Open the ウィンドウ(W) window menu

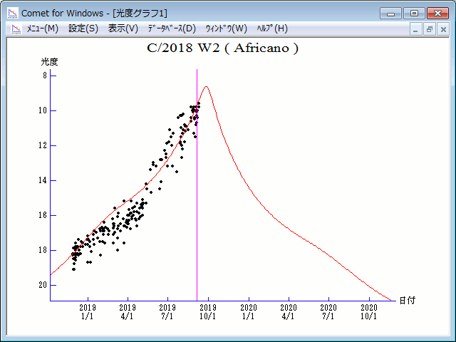pyautogui.click(x=226, y=28)
